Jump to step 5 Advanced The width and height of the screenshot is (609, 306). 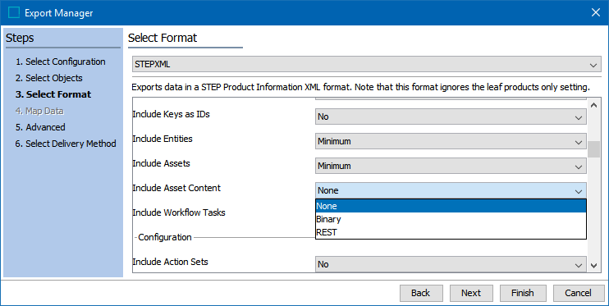(x=40, y=127)
